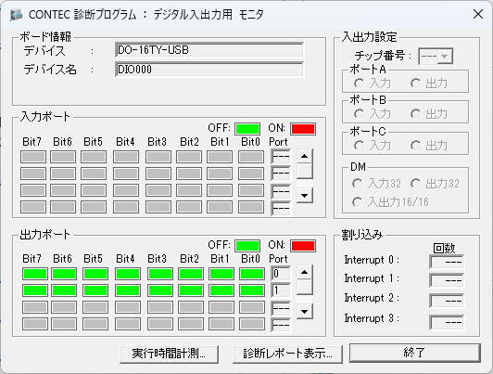
Task: Click first input row Port field
Action: pos(281,157)
